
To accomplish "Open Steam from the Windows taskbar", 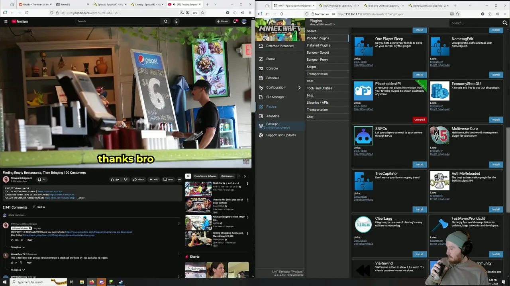I will tap(121, 282).
